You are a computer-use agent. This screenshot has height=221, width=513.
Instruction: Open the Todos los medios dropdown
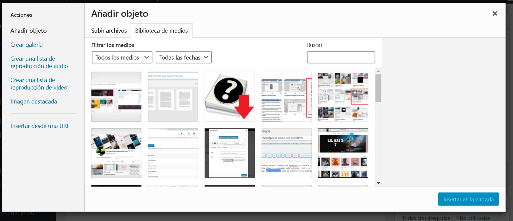coord(122,57)
